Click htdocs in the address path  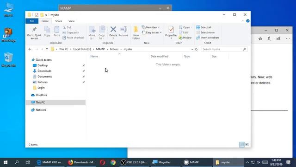point(114,49)
